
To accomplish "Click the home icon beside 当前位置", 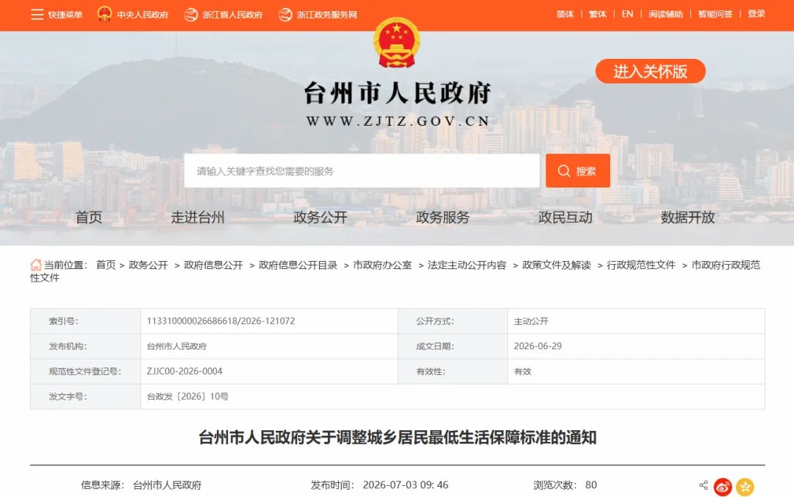I will click(36, 265).
